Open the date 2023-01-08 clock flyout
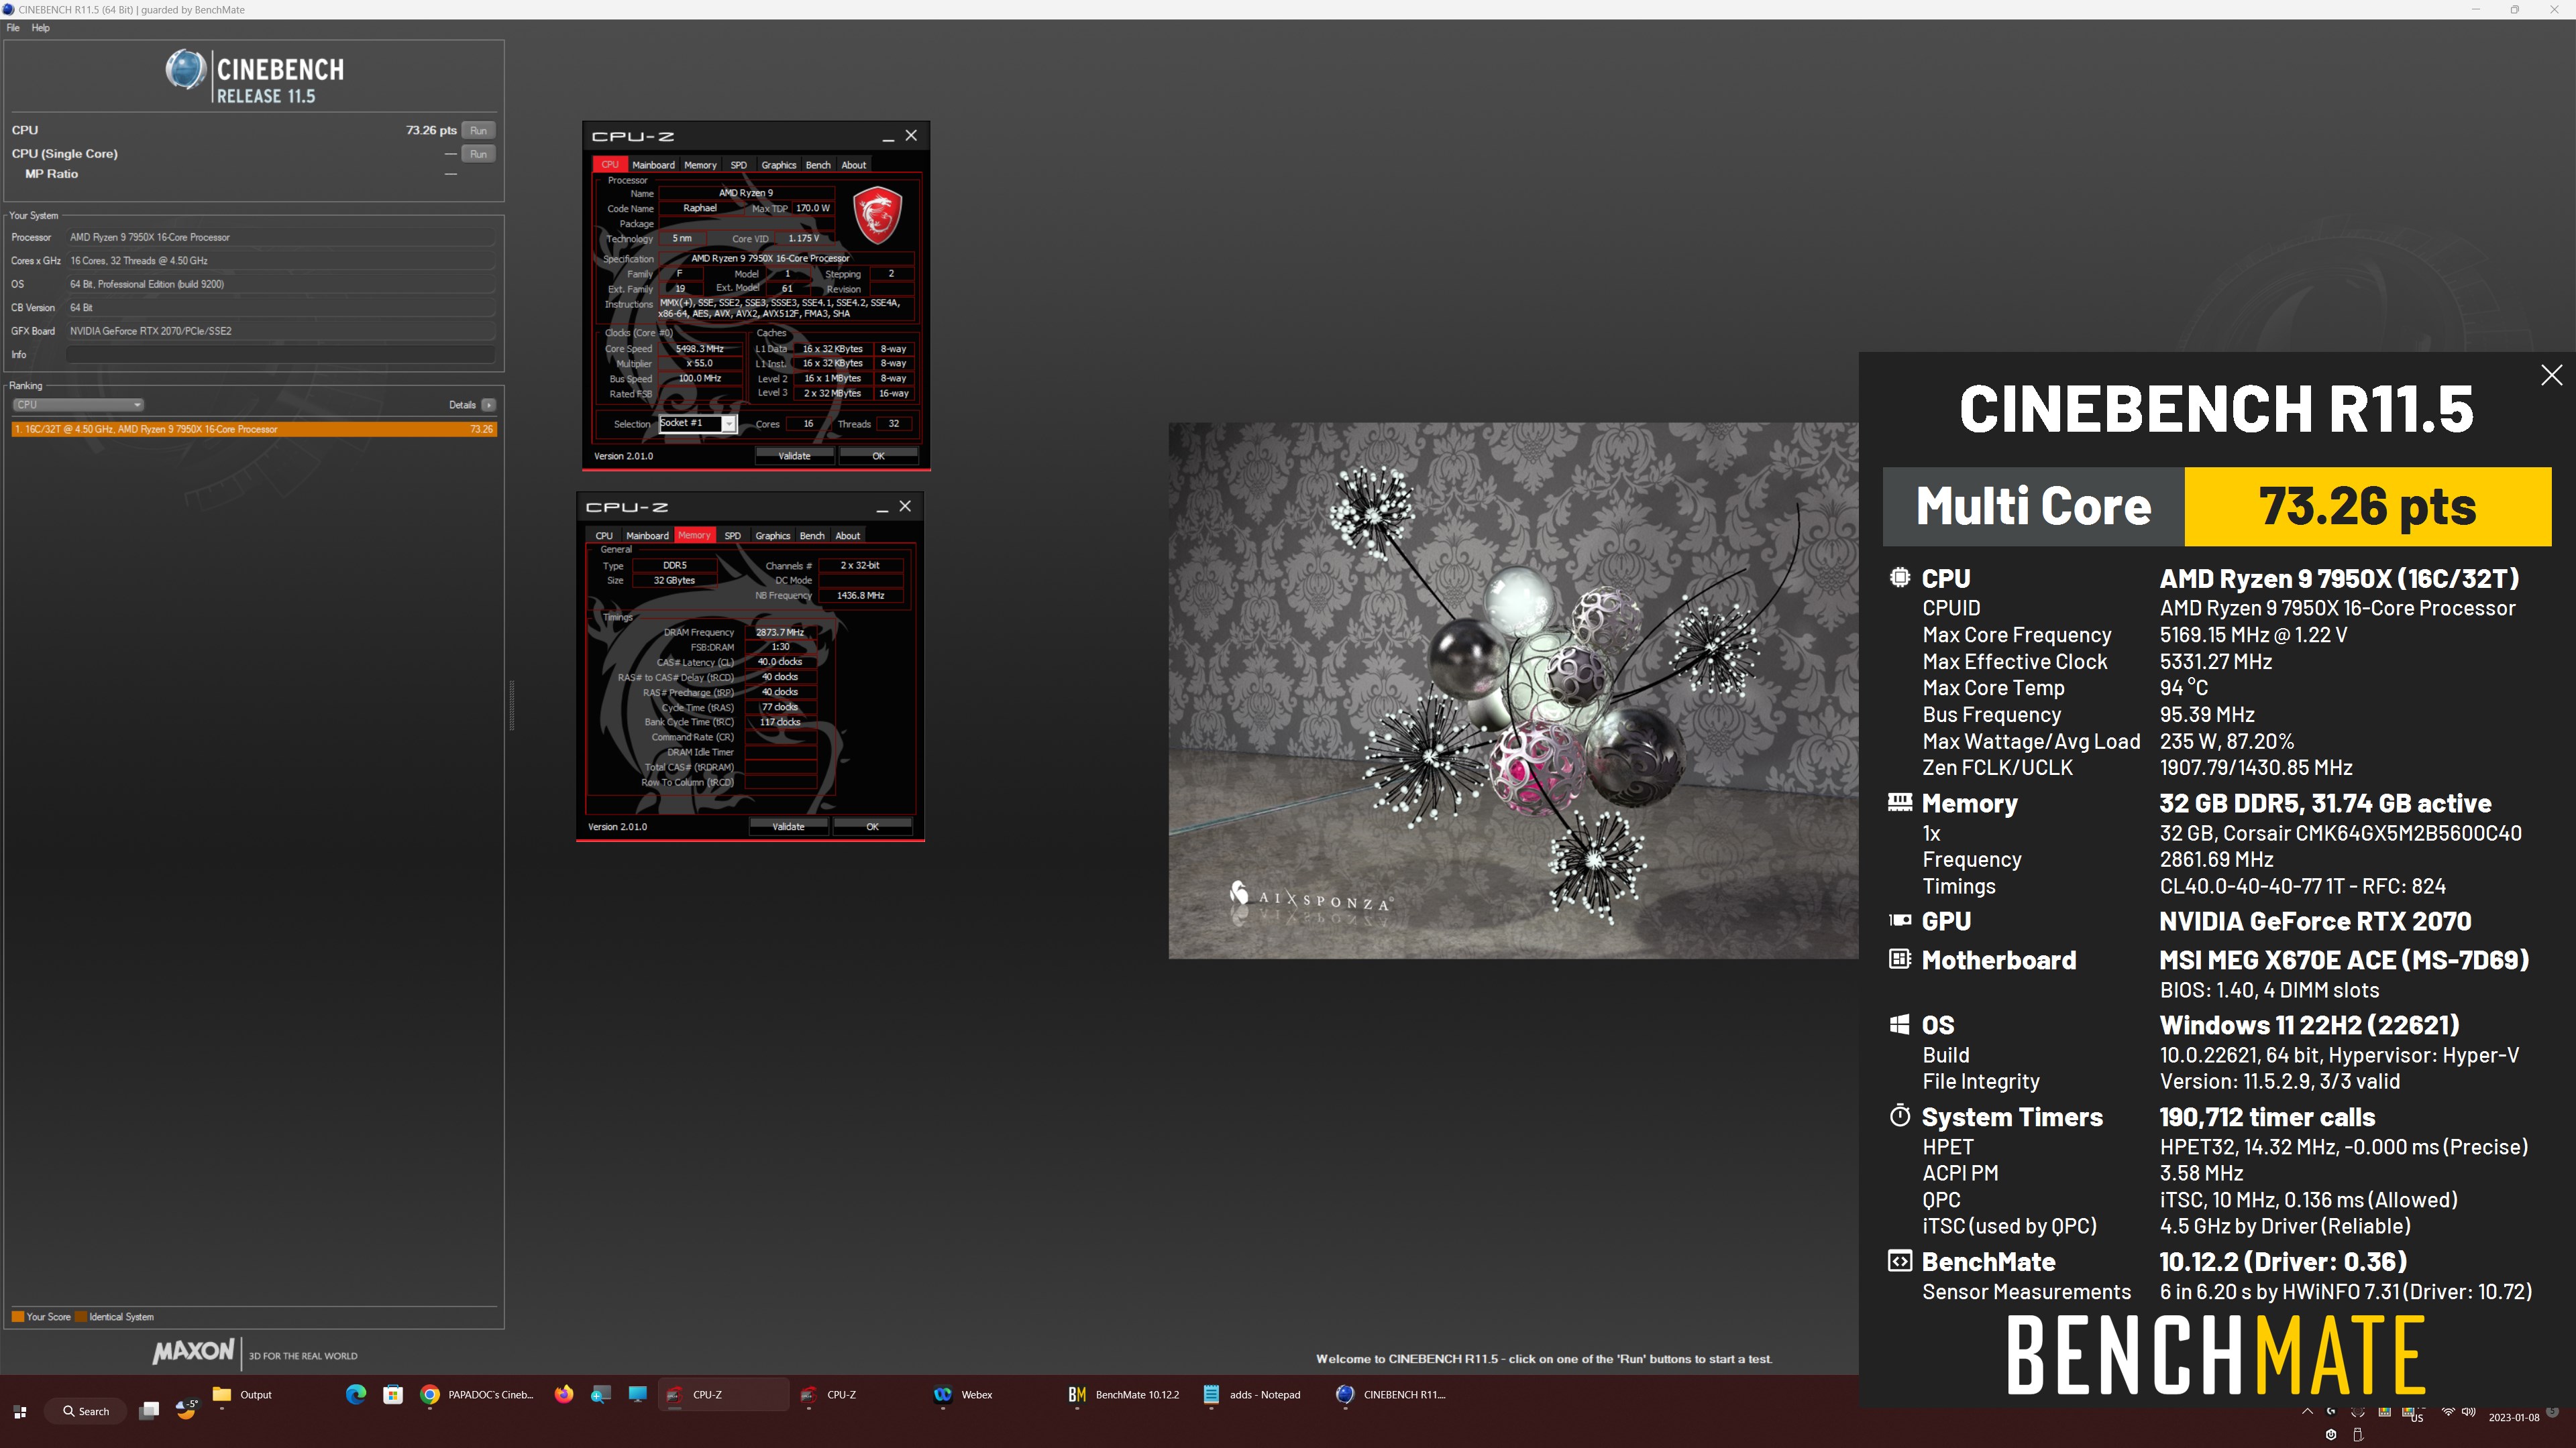The height and width of the screenshot is (1448, 2576). click(x=2514, y=1417)
